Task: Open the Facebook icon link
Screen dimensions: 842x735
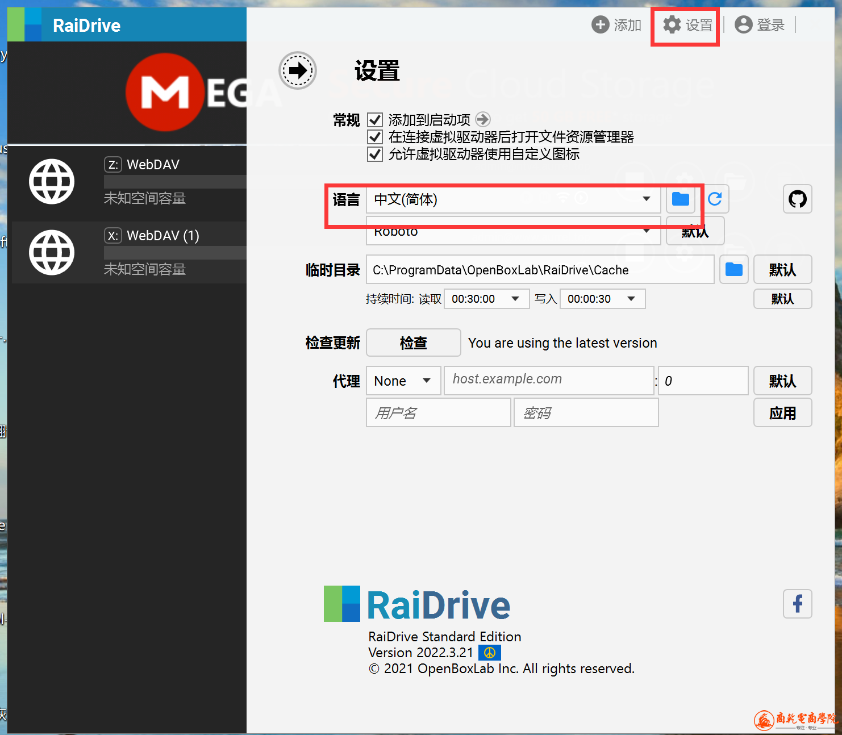Action: pyautogui.click(x=797, y=603)
